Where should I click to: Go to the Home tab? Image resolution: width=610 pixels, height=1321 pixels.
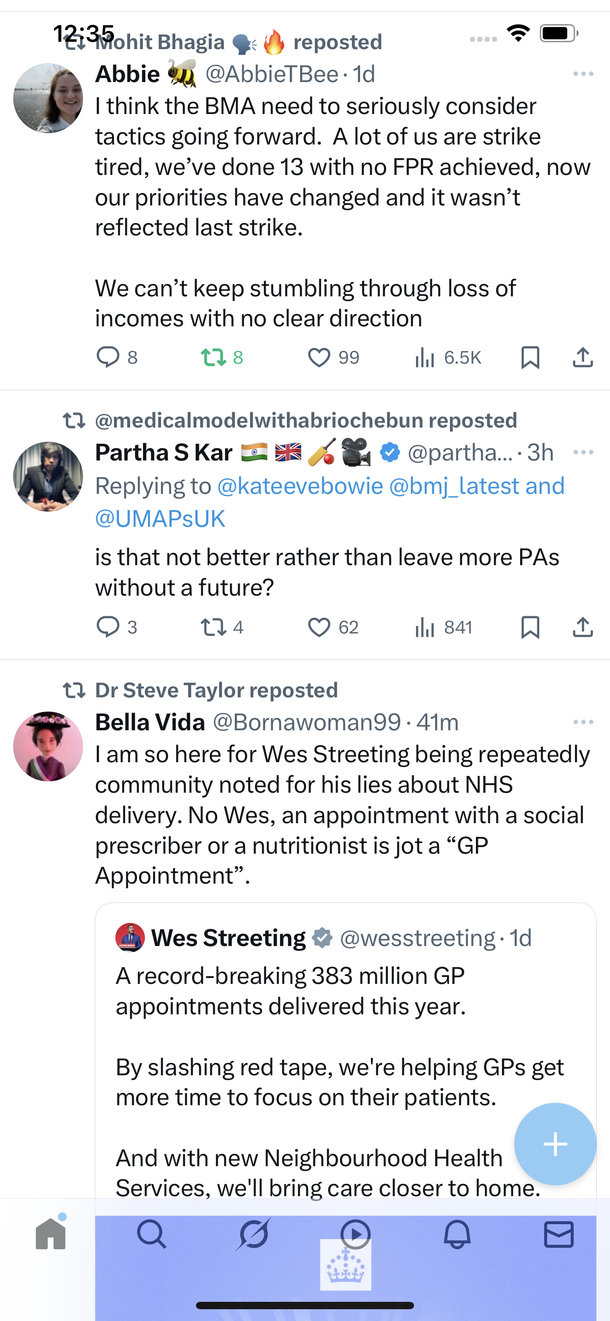[x=51, y=1234]
